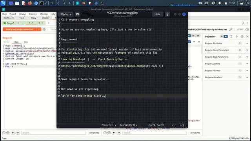Switch to the Dashboard tab
251x141 pixels.
(9, 18)
